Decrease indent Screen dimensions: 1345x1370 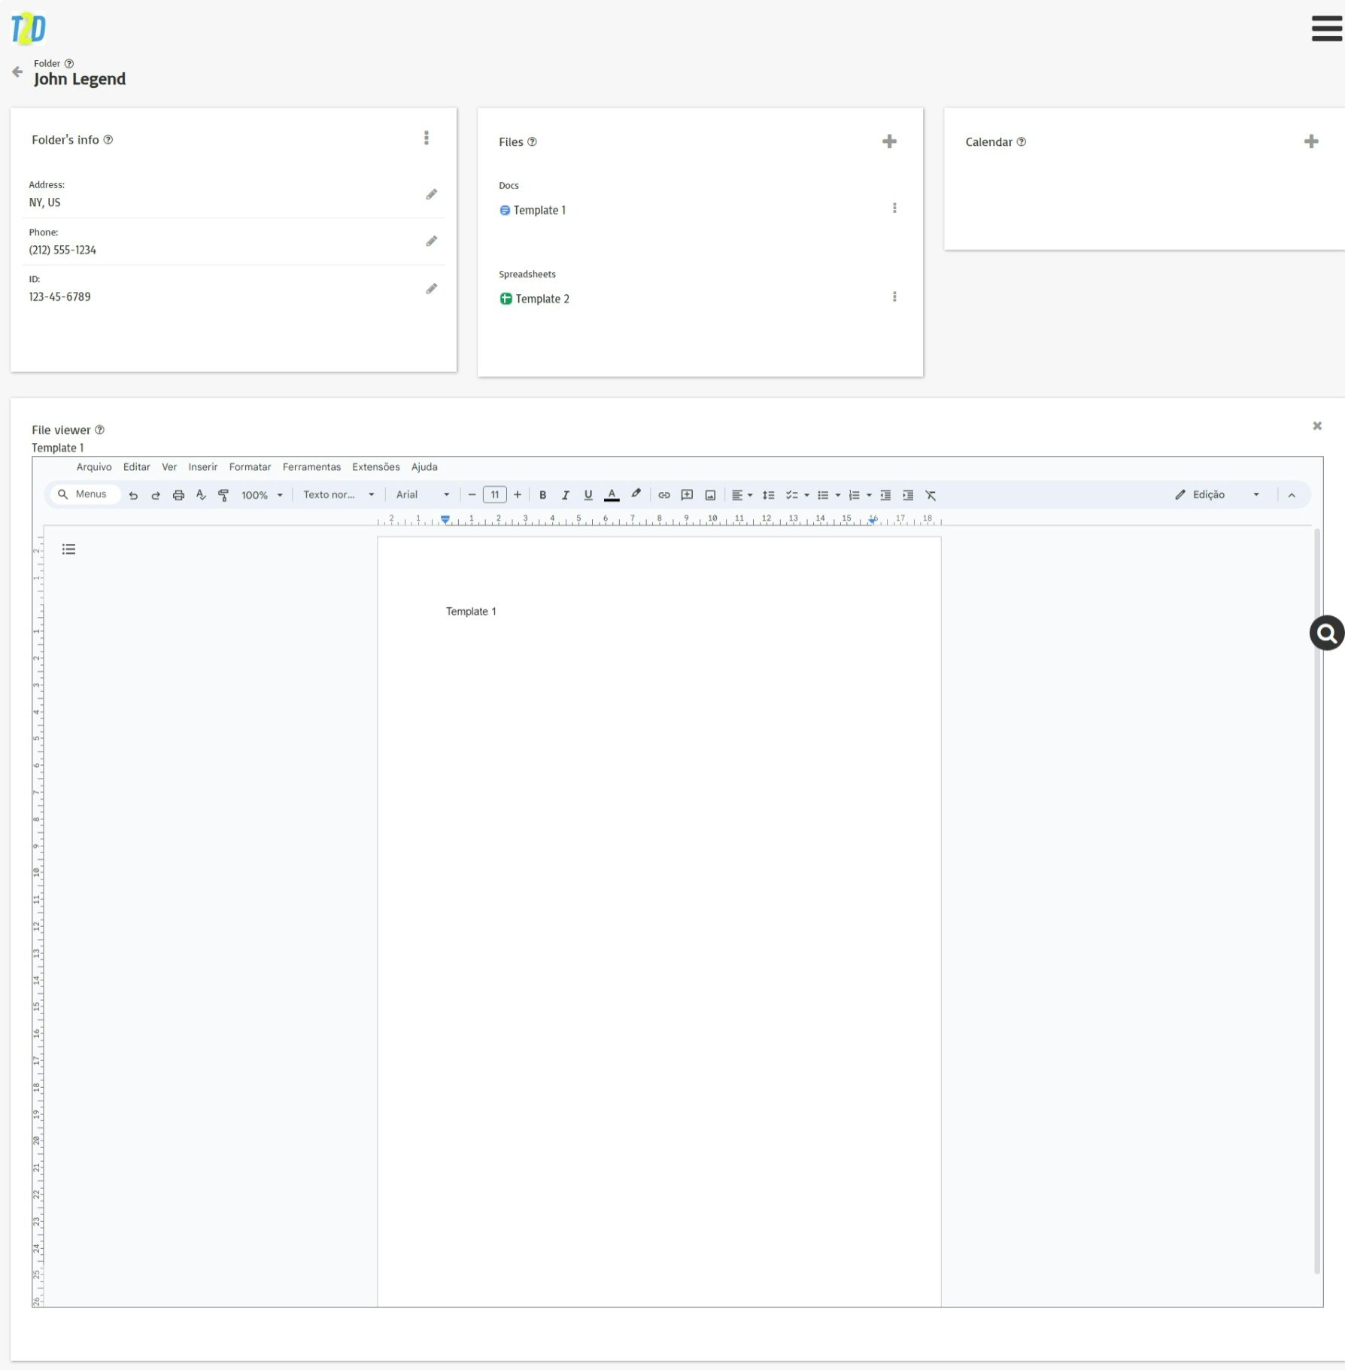click(885, 495)
